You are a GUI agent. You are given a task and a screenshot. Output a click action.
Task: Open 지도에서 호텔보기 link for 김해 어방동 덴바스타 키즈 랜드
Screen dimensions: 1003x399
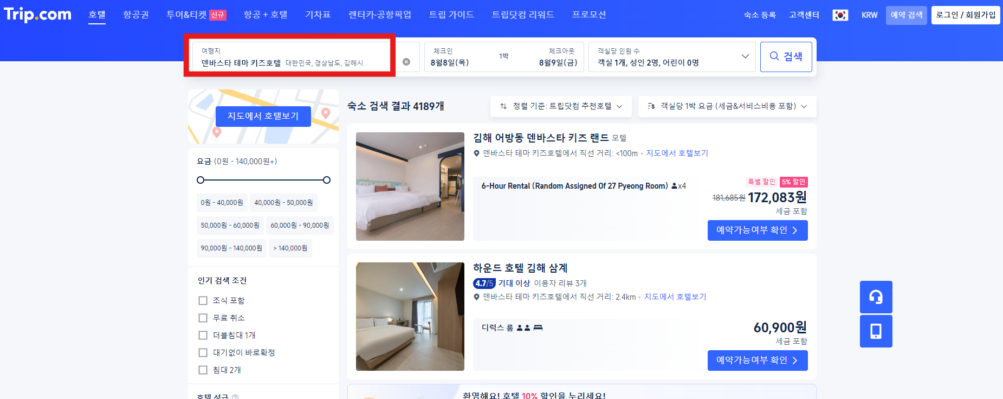click(x=677, y=153)
